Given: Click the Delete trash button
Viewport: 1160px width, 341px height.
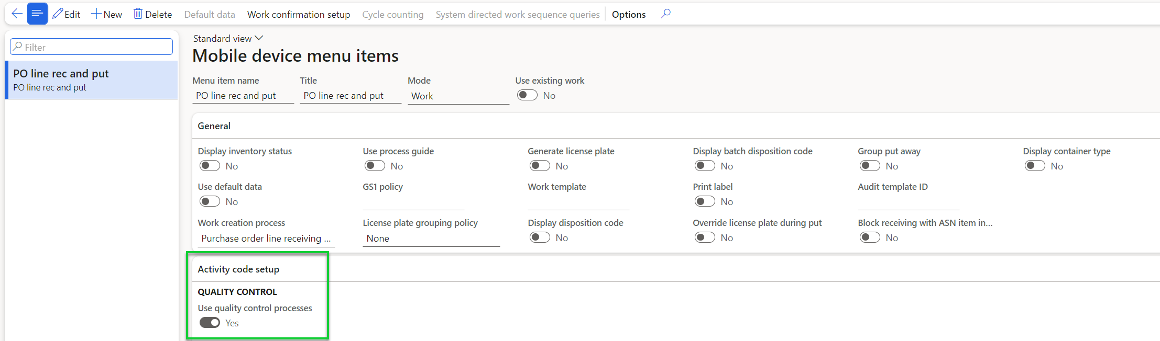Looking at the screenshot, I should [153, 14].
